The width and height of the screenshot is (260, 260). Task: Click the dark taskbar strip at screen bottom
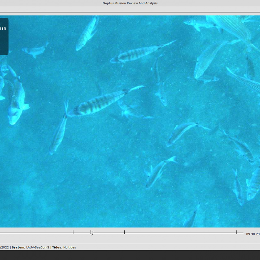130,255
